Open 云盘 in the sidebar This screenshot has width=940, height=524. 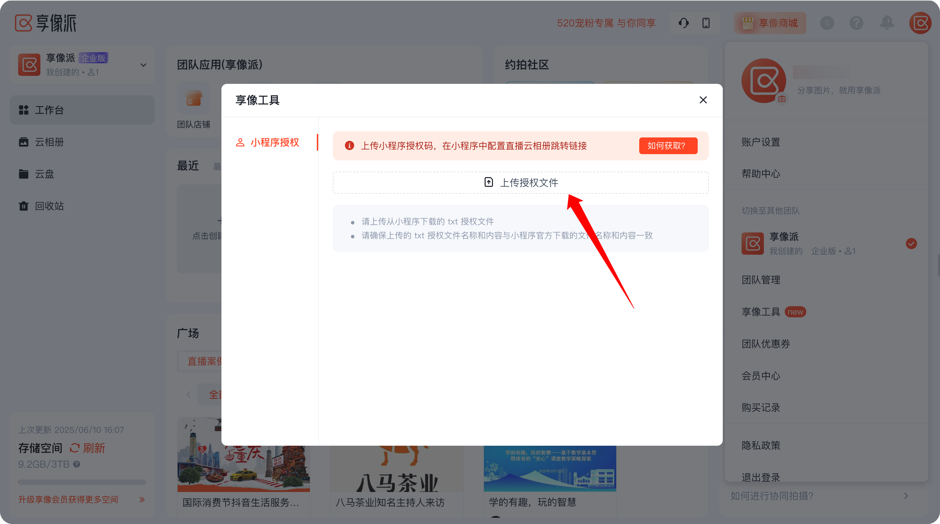click(82, 174)
